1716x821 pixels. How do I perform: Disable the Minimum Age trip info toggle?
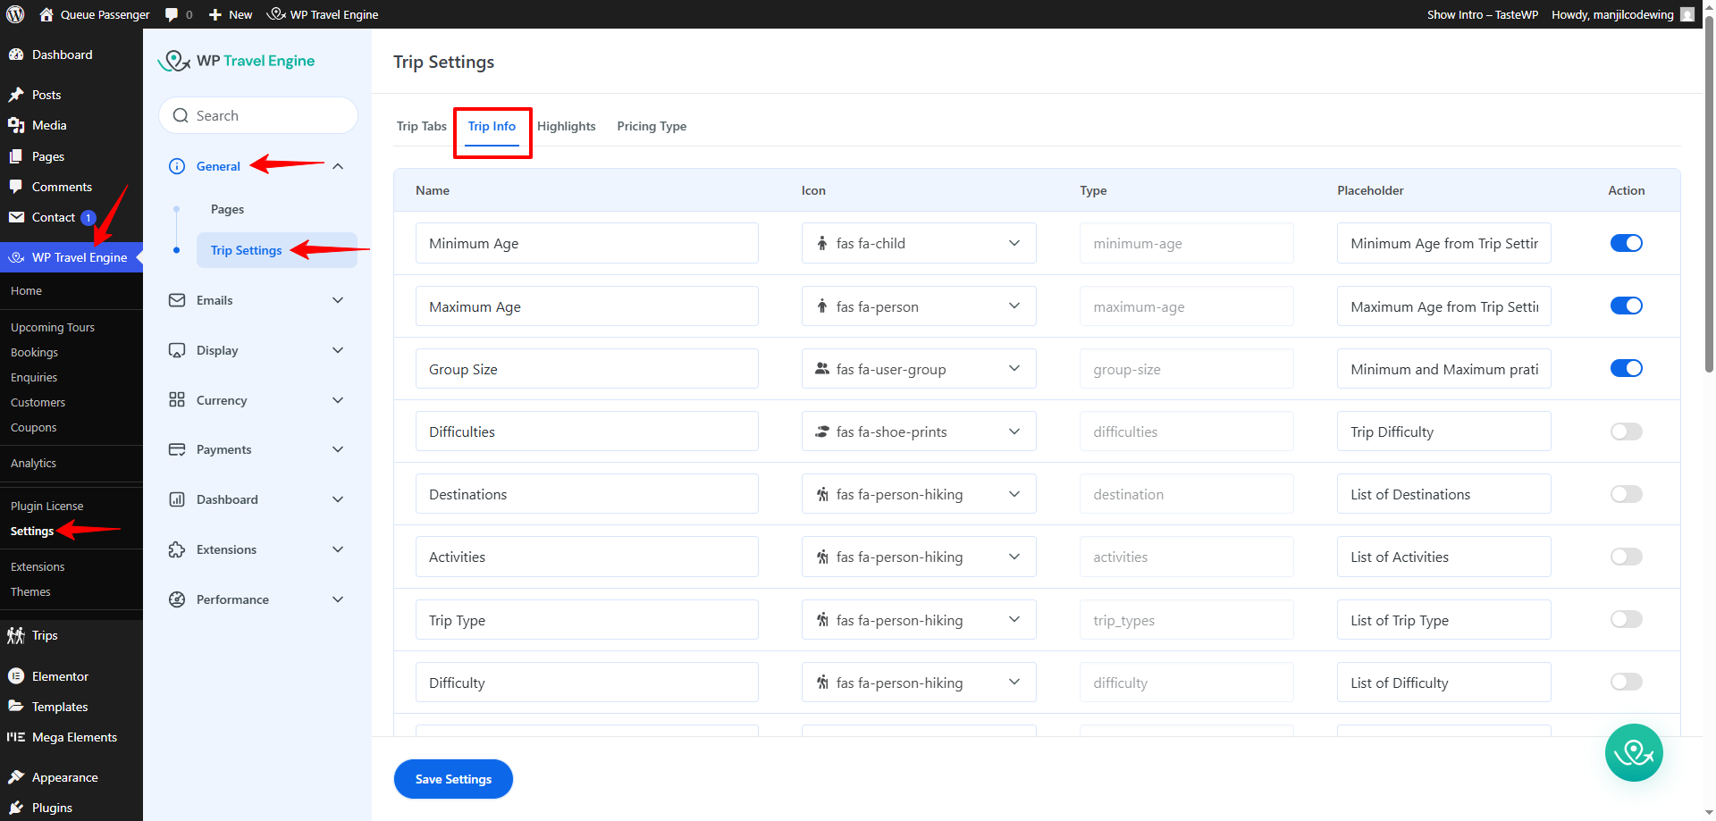click(1626, 242)
